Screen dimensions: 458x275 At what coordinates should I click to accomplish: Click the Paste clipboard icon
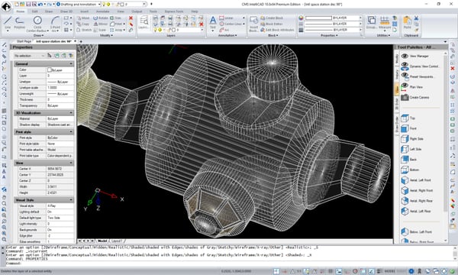tap(407, 22)
